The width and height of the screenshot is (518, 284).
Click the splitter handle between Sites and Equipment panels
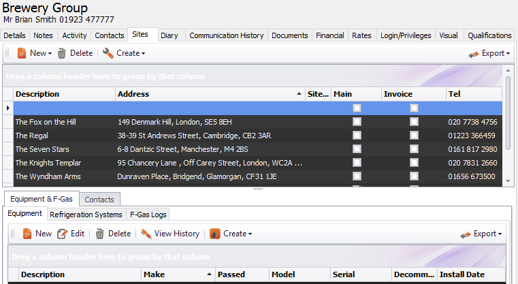[x=258, y=189]
